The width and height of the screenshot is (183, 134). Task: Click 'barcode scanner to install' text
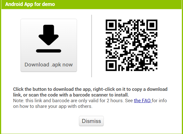click(101, 95)
